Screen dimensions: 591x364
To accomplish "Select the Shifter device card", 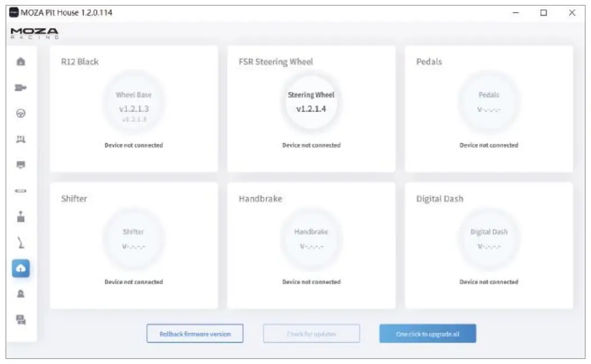I will 133,245.
